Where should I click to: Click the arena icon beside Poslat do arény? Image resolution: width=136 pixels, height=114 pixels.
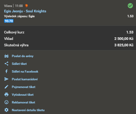click(x=6, y=56)
